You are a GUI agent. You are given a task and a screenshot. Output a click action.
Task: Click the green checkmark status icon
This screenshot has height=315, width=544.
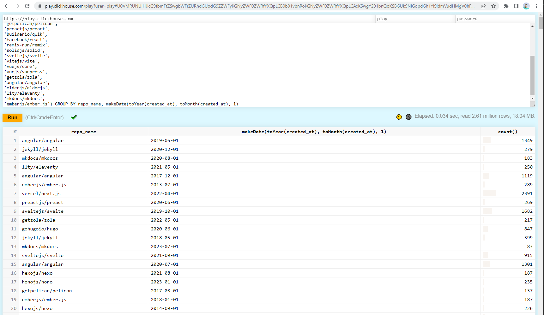click(x=74, y=117)
